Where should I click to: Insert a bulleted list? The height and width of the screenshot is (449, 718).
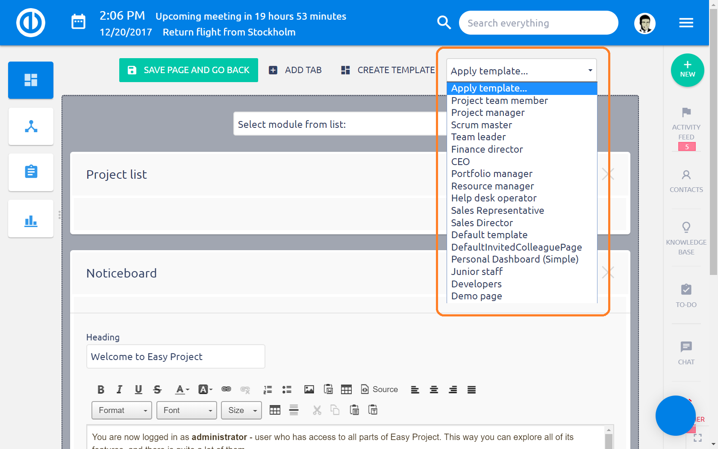pos(287,390)
